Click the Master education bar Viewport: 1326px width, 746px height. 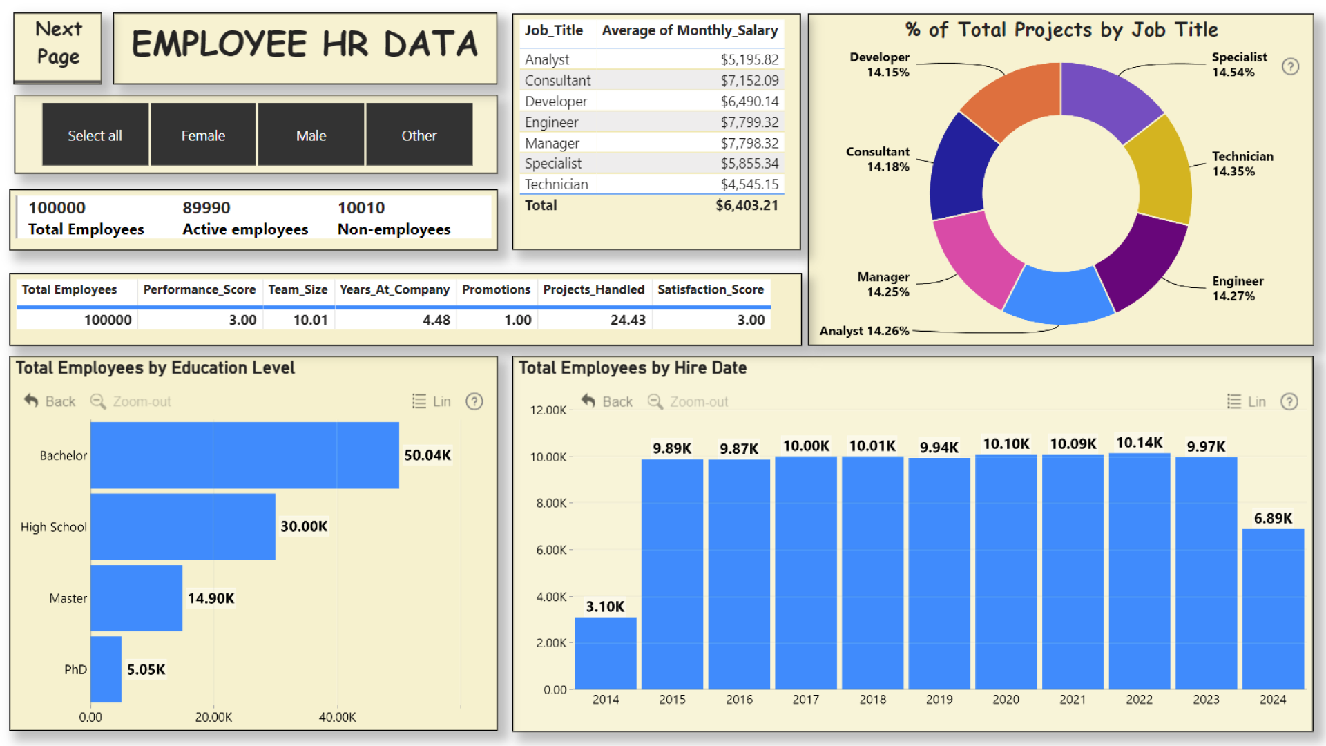(x=137, y=598)
